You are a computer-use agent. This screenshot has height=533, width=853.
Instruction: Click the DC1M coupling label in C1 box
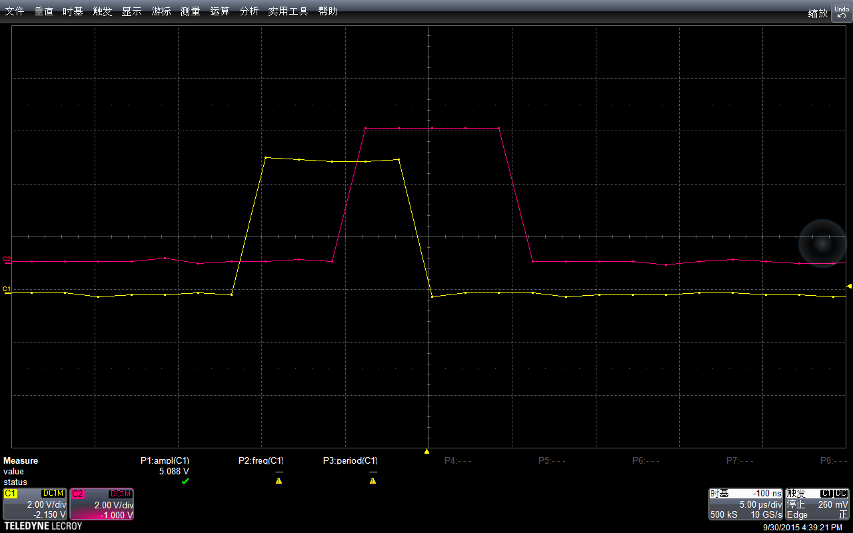pyautogui.click(x=53, y=494)
